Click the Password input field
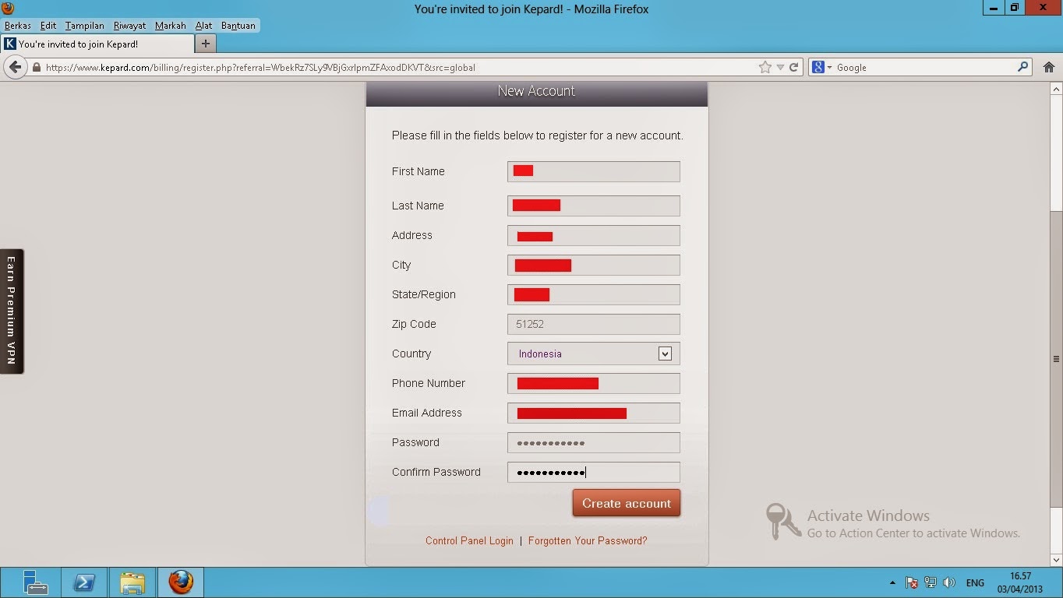 (594, 442)
